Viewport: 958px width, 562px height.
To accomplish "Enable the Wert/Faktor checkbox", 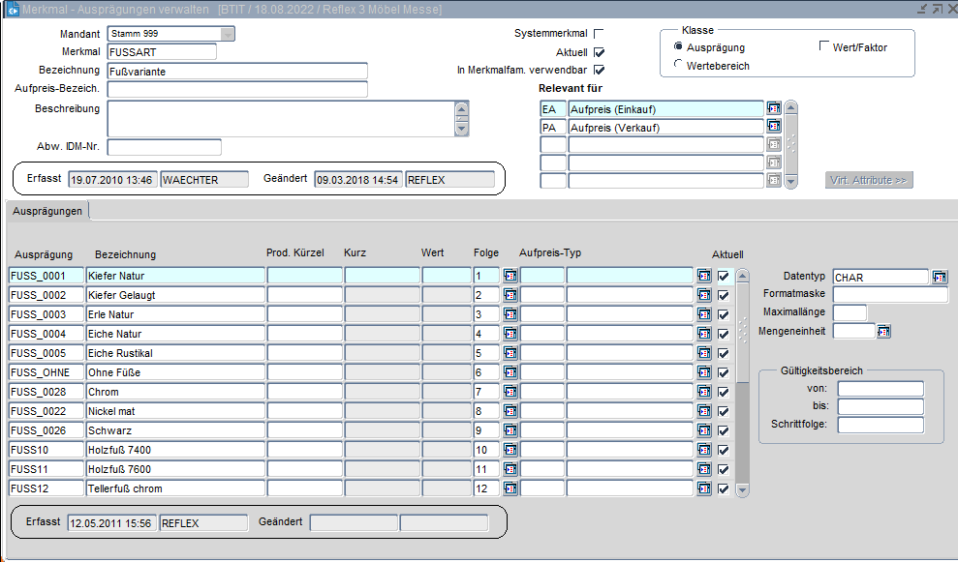I will coord(824,46).
